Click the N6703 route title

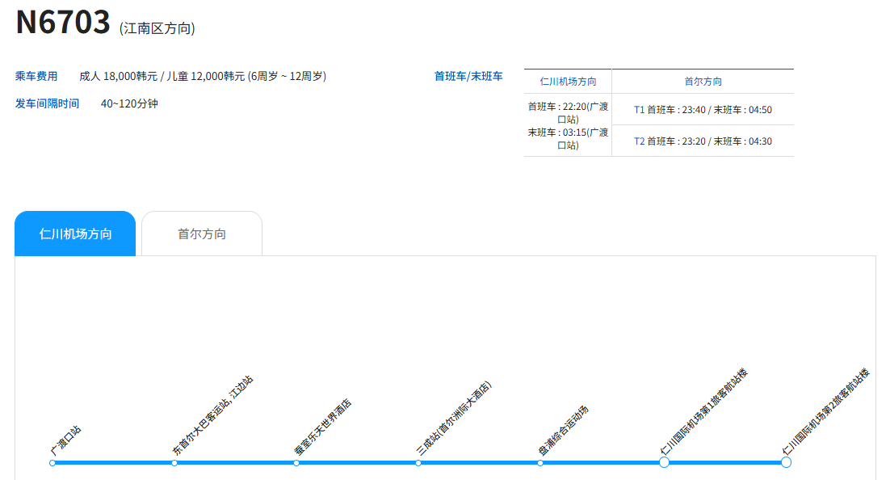[x=63, y=23]
